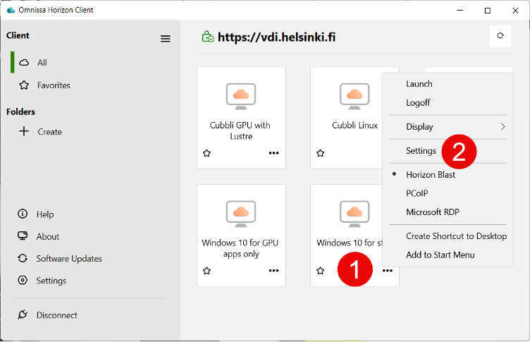Viewport: 532px width, 342px height.
Task: Click the Cubbli Linux desktop monitor icon
Action: (x=354, y=96)
